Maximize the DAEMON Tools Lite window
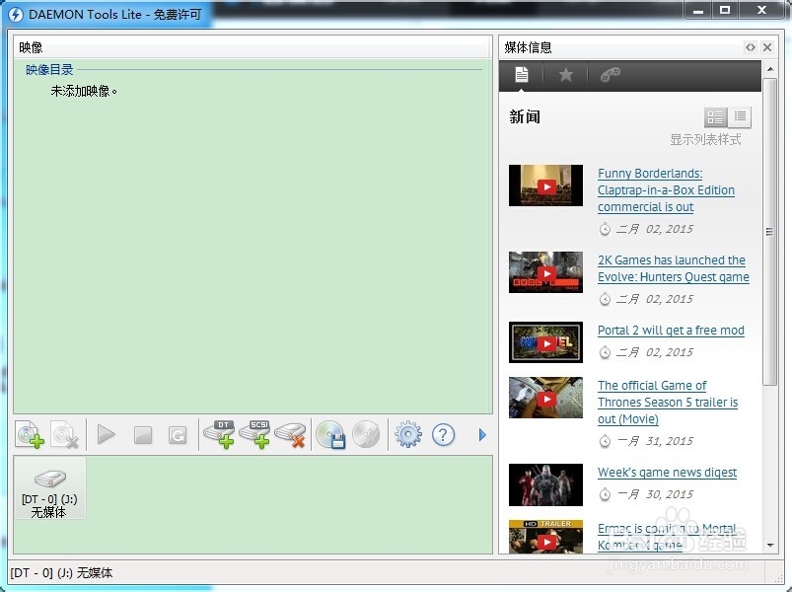The height and width of the screenshot is (592, 792). coord(725,10)
